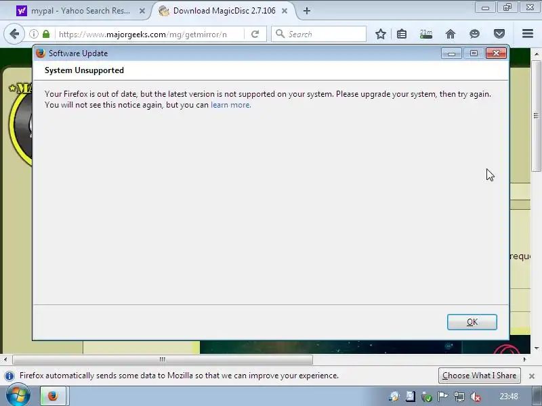The width and height of the screenshot is (542, 406).
Task: Open the downloads indicator showing 21m
Action: point(426,34)
